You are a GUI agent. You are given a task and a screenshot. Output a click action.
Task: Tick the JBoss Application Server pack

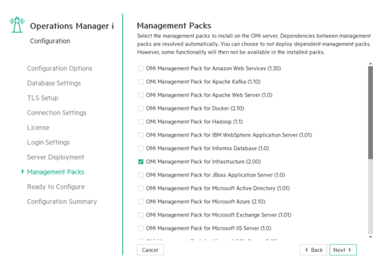pos(141,175)
